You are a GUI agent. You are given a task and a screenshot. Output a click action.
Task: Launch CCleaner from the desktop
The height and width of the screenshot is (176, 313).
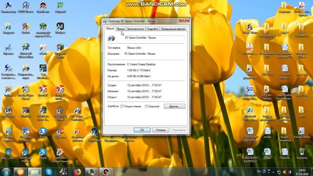coord(60,133)
